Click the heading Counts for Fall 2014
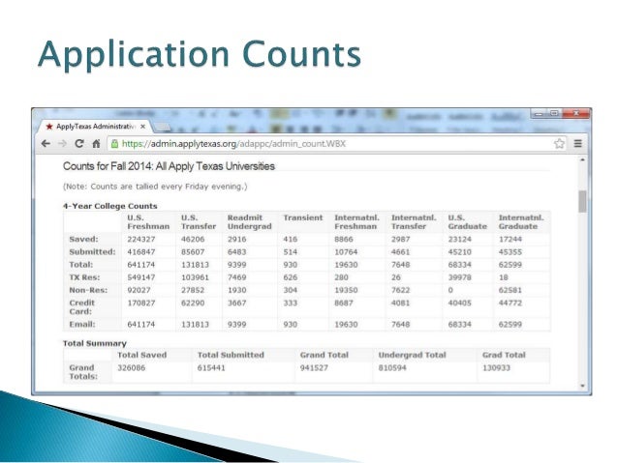The image size is (618, 463). click(169, 166)
